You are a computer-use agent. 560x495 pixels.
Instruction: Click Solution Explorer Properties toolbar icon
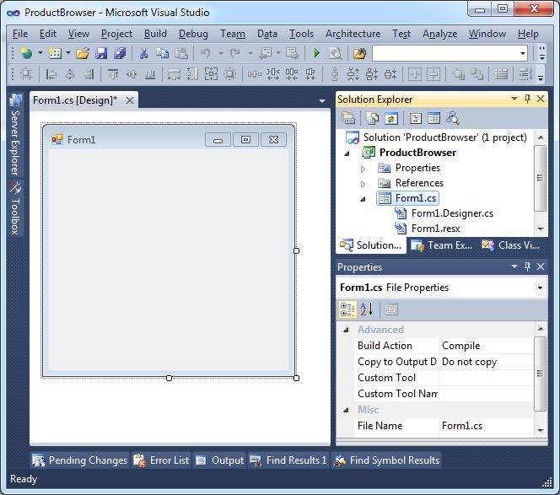[348, 118]
